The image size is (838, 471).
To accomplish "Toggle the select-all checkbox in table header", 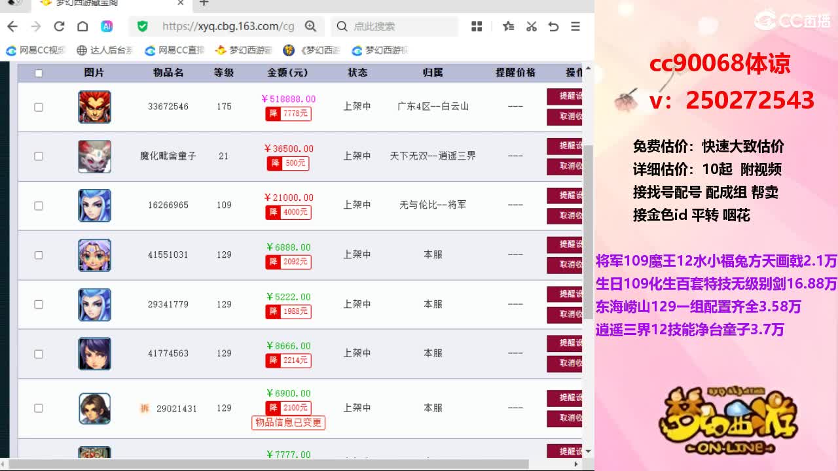I will [39, 73].
